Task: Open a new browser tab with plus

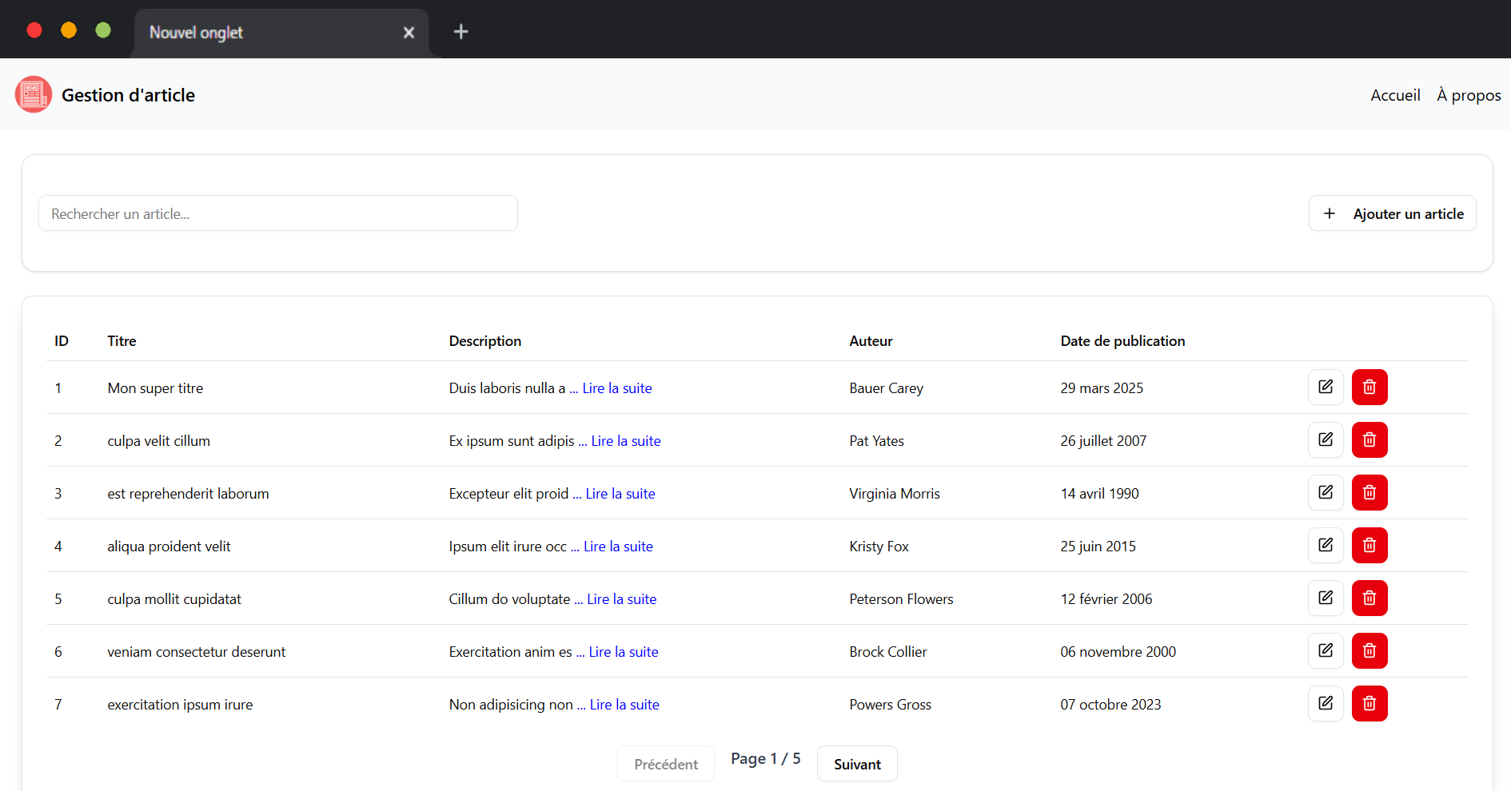Action: point(460,32)
